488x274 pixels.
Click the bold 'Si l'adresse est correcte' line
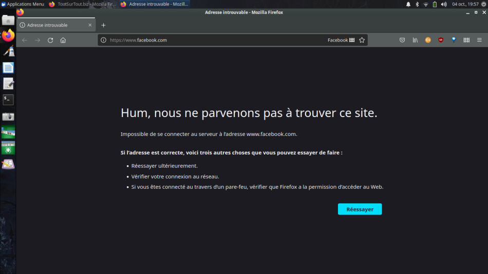click(231, 153)
